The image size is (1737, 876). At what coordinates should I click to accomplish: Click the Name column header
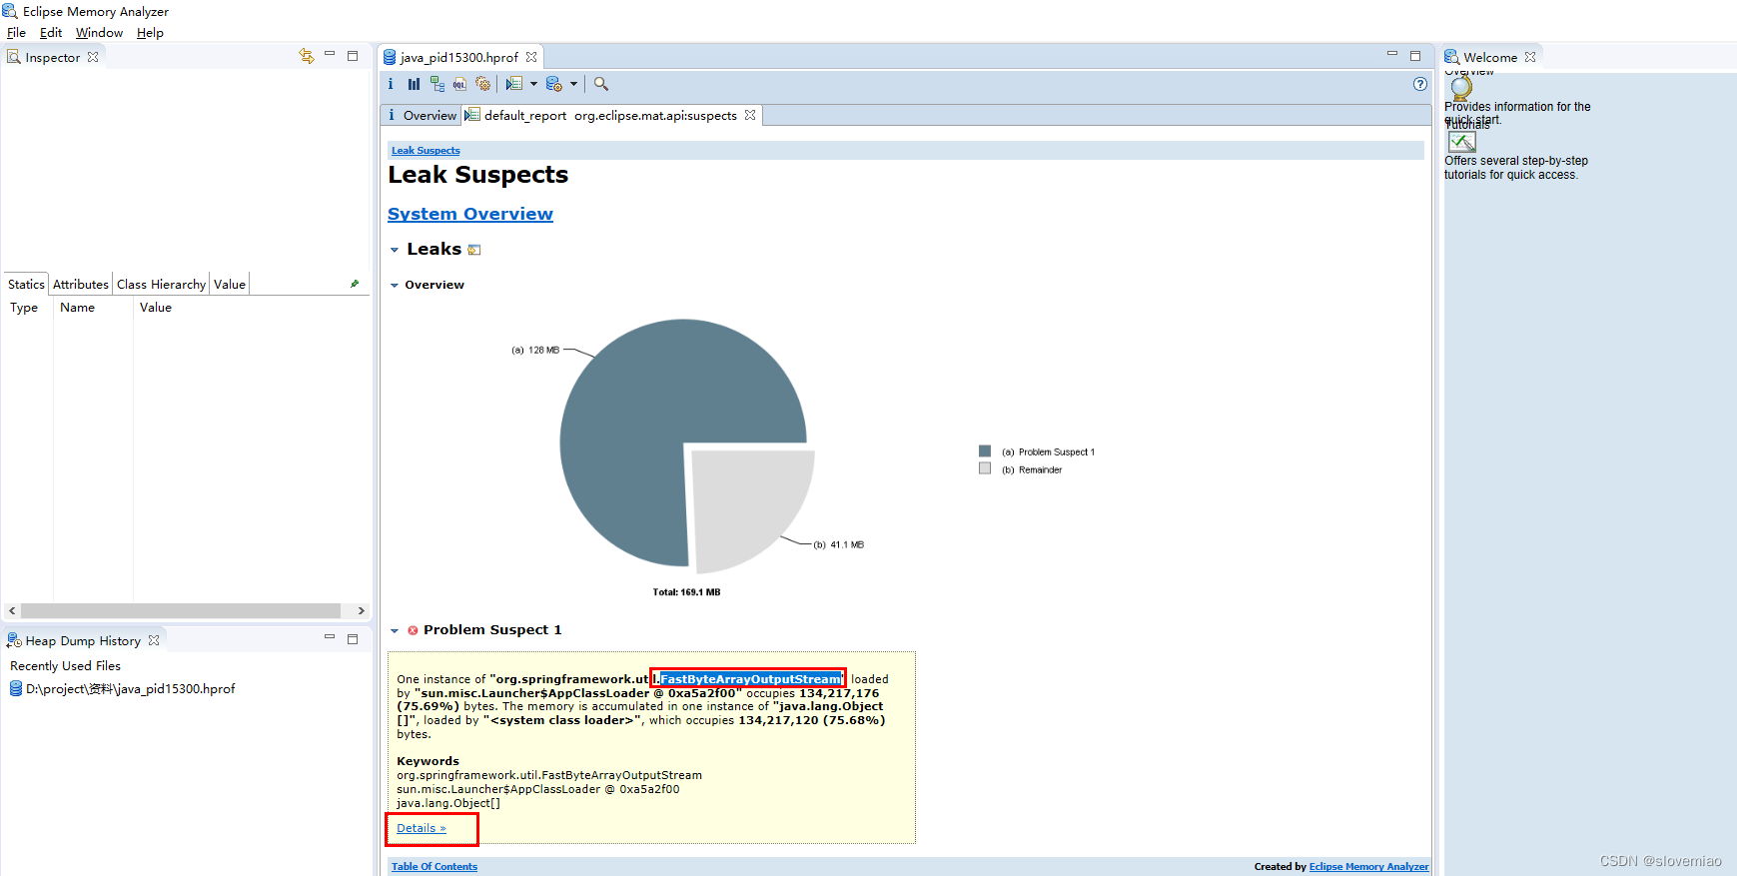click(x=93, y=308)
